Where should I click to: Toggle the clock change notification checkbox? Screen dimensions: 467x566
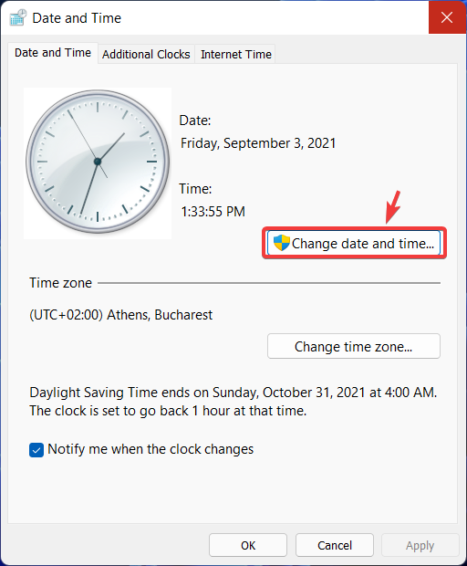pos(36,450)
